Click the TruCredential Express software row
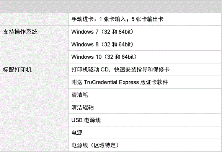222x152 pixels. [x=145, y=82]
